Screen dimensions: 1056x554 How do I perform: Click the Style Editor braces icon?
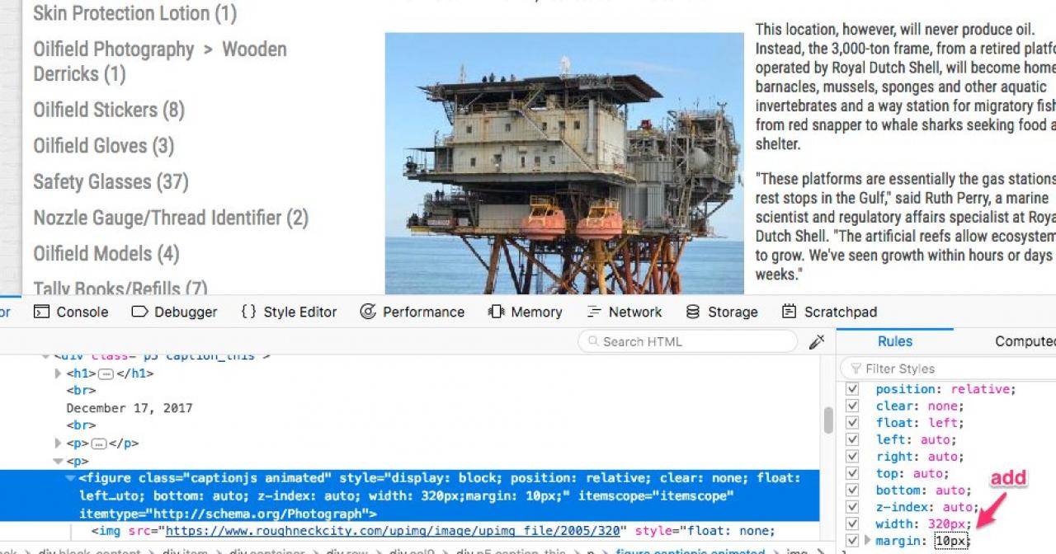[x=248, y=312]
